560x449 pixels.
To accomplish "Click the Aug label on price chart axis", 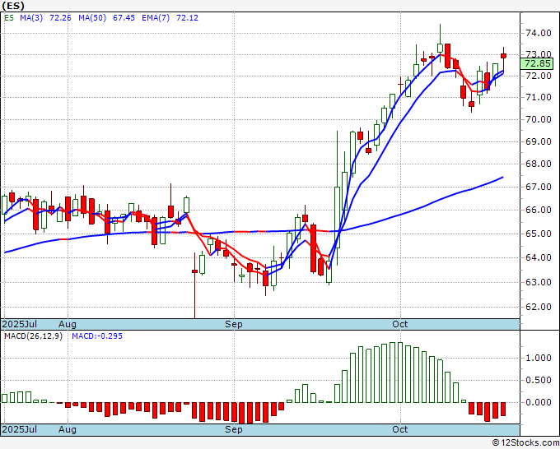I will coord(68,324).
